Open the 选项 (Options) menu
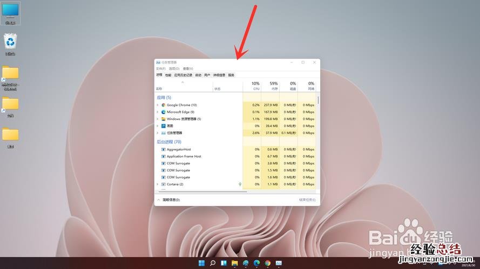Screen dimensions: 480x269 click(x=174, y=69)
